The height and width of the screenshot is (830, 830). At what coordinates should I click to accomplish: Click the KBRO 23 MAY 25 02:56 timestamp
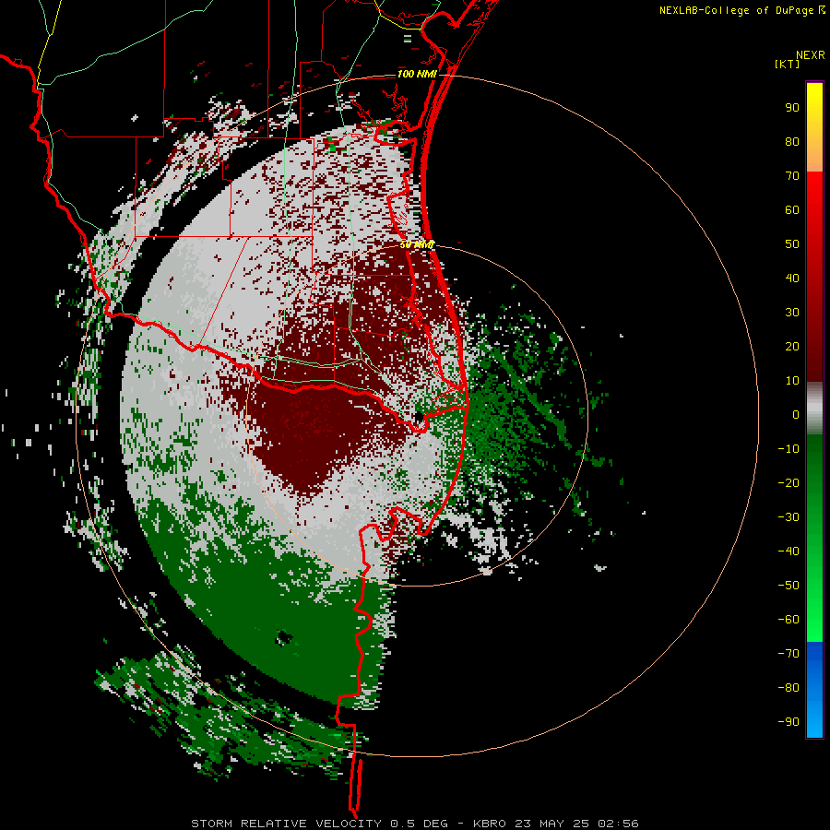pos(556,824)
